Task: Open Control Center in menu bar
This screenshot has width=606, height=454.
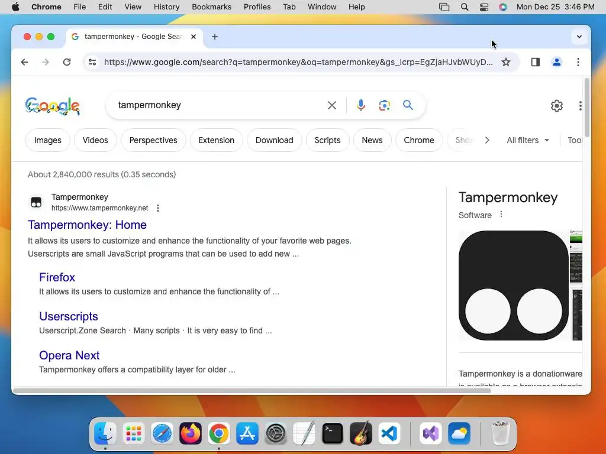Action: tap(484, 7)
